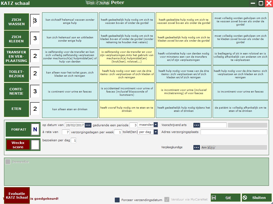Click the FORFAIT value field showing N
Viewport: 273px width, 204px height.
pos(35,129)
